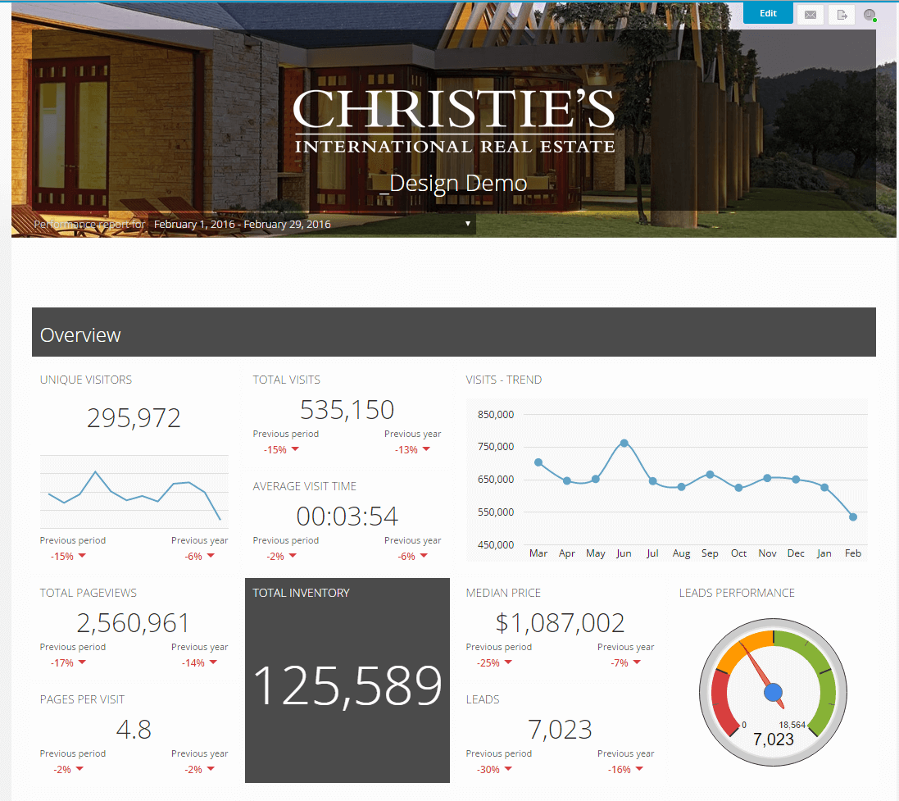Image resolution: width=899 pixels, height=801 pixels.
Task: Click the red zone of leads gauge
Action: pyautogui.click(x=720, y=703)
